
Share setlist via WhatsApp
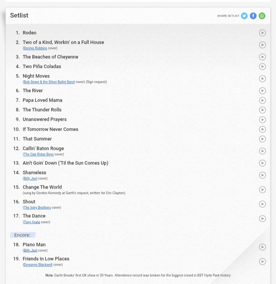262,16
